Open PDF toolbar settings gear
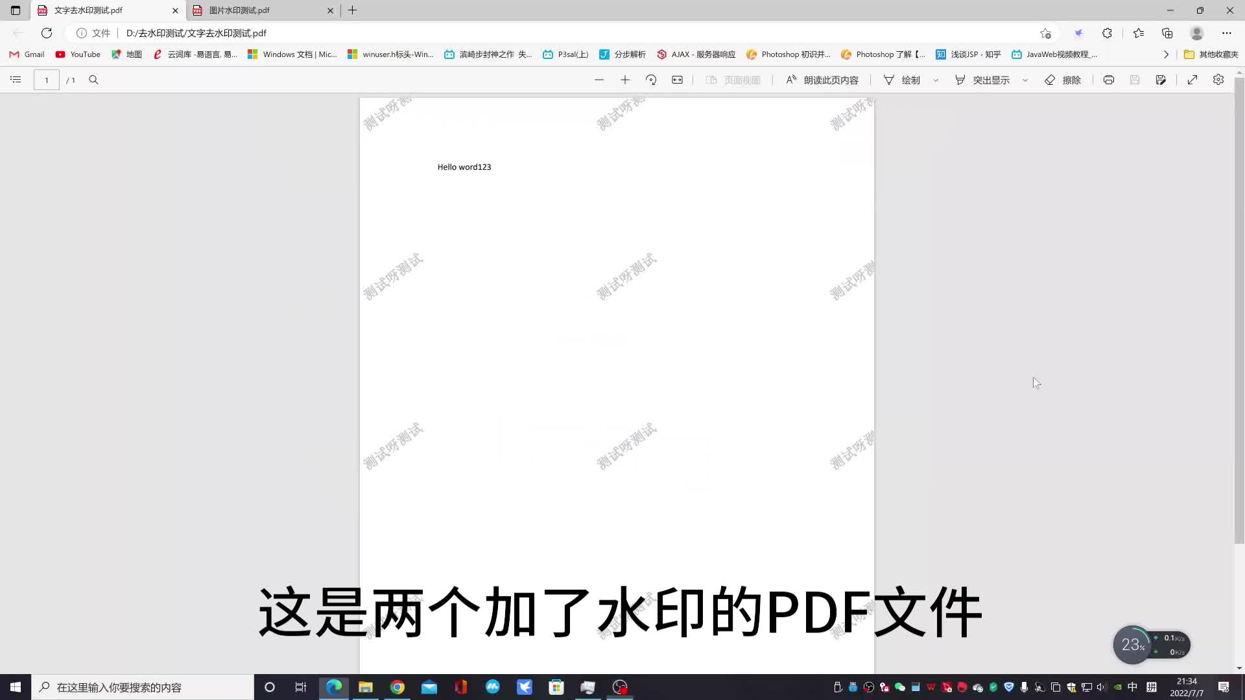 tap(1218, 80)
